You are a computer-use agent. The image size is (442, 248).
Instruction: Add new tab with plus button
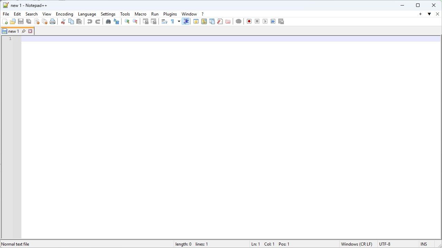[x=420, y=14]
